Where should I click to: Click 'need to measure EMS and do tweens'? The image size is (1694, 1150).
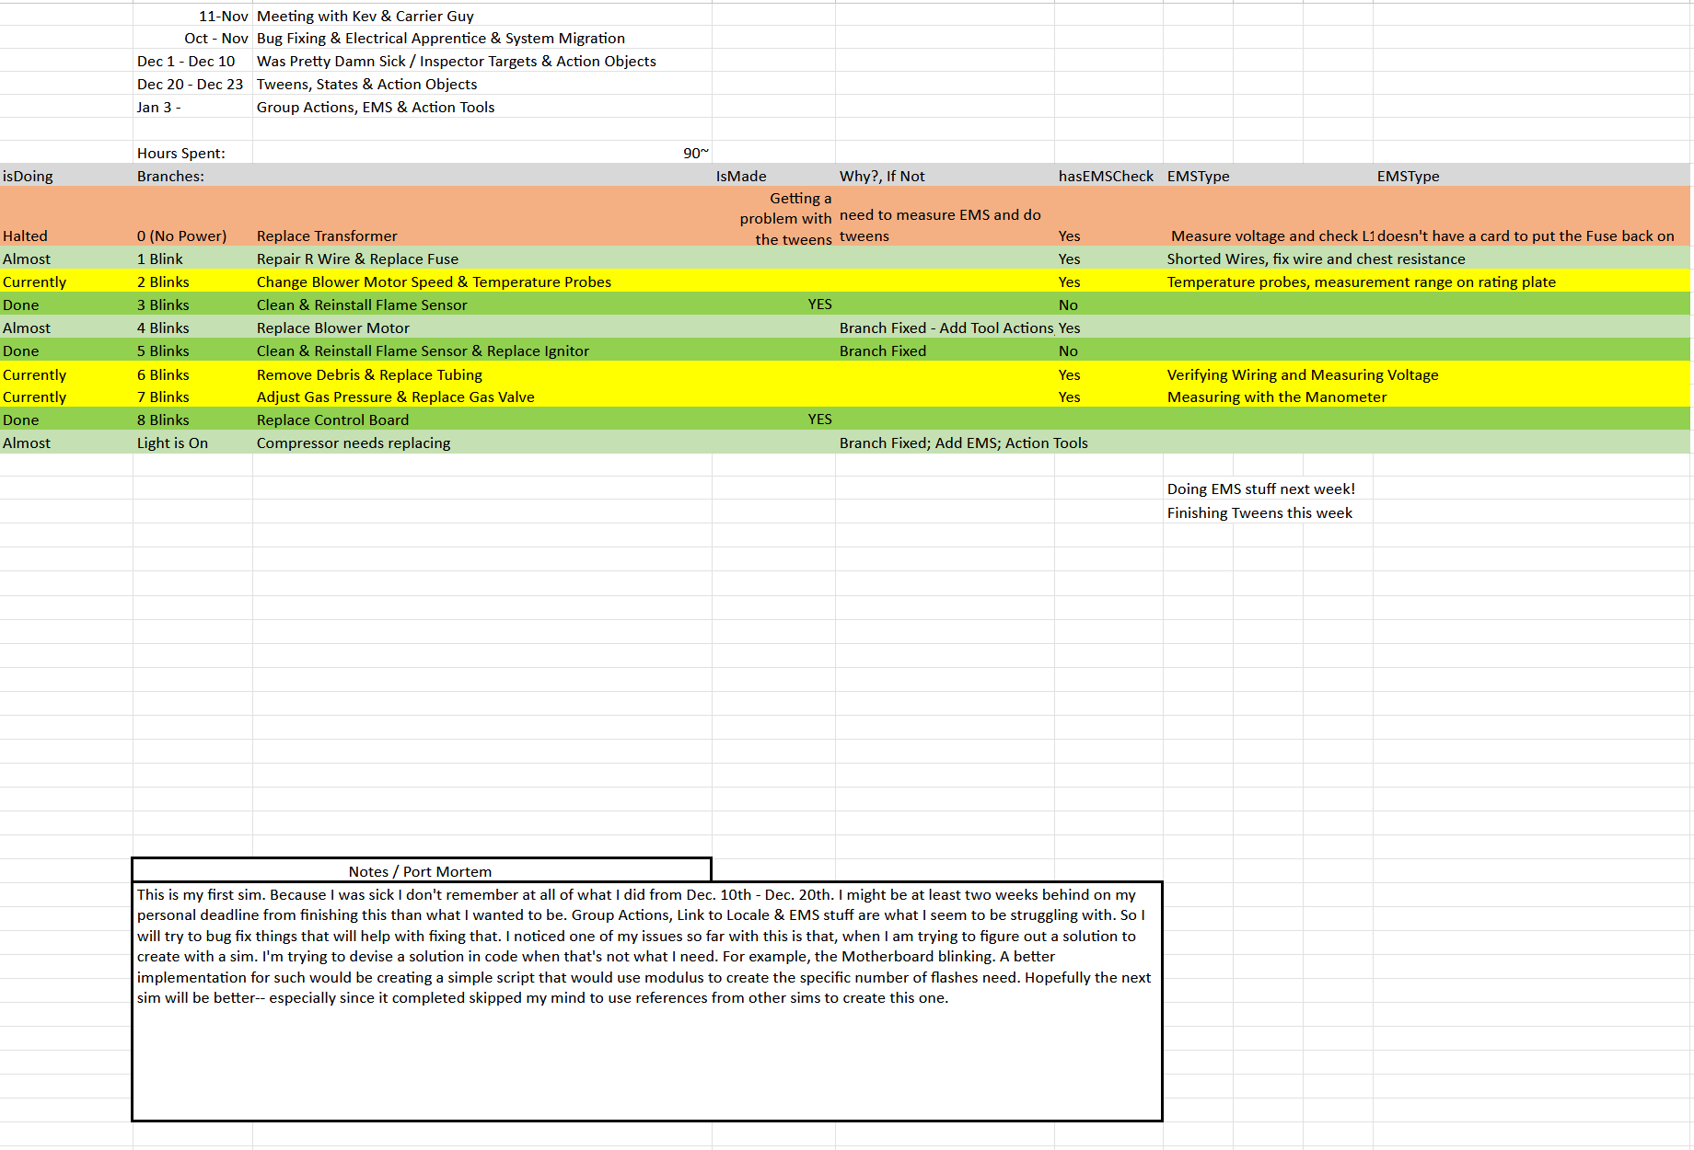(x=945, y=217)
